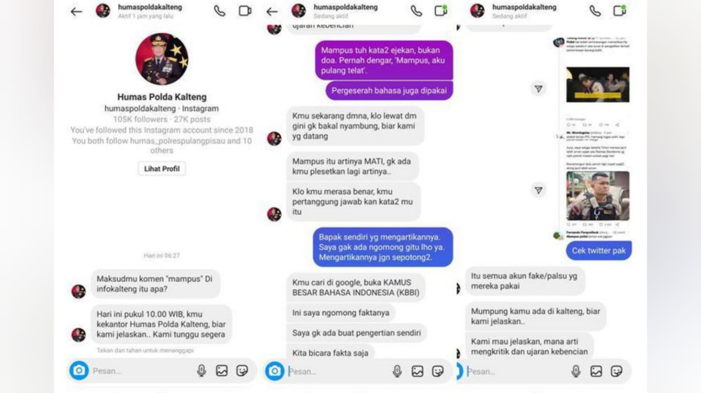
Task: Tap the microphone in the left message bar
Action: [201, 371]
